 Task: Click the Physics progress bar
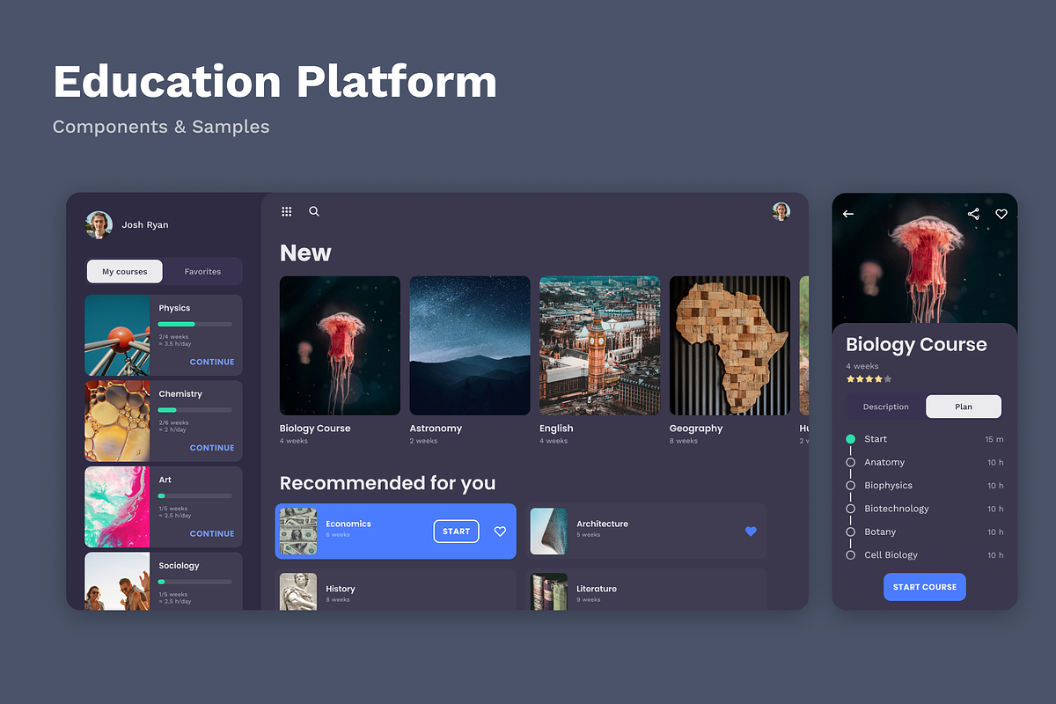point(195,324)
